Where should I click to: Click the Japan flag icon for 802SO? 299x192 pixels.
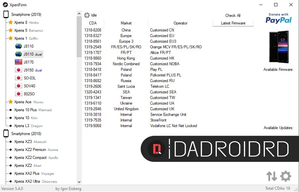pyautogui.click(x=19, y=94)
